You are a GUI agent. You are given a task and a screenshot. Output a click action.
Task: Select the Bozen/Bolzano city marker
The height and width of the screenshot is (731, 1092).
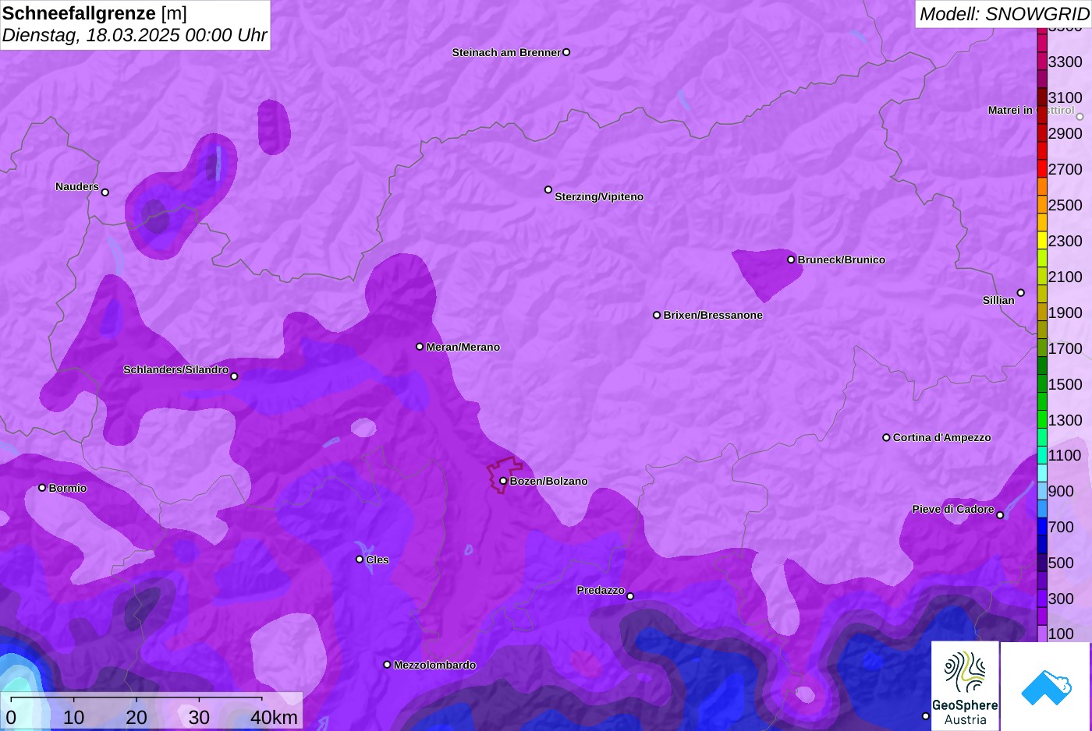coord(503,481)
